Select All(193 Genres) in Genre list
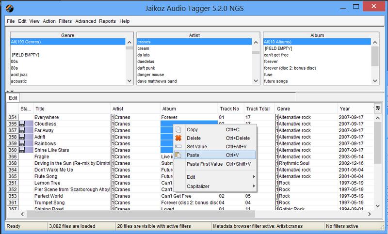Image resolution: width=388 pixels, height=234 pixels. point(67,42)
